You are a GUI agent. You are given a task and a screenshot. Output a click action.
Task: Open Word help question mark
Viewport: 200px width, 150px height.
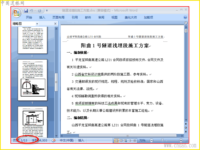tap(185, 17)
